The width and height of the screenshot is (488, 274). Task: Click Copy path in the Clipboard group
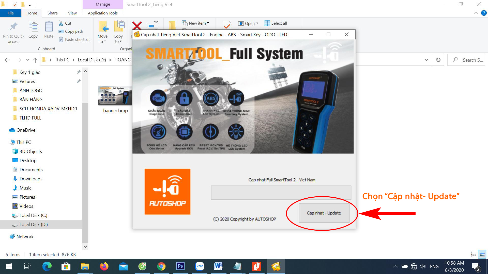click(x=71, y=31)
